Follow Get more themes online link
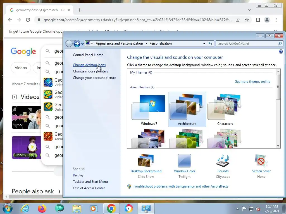Viewport: 286px width, 214px height. pyautogui.click(x=252, y=82)
